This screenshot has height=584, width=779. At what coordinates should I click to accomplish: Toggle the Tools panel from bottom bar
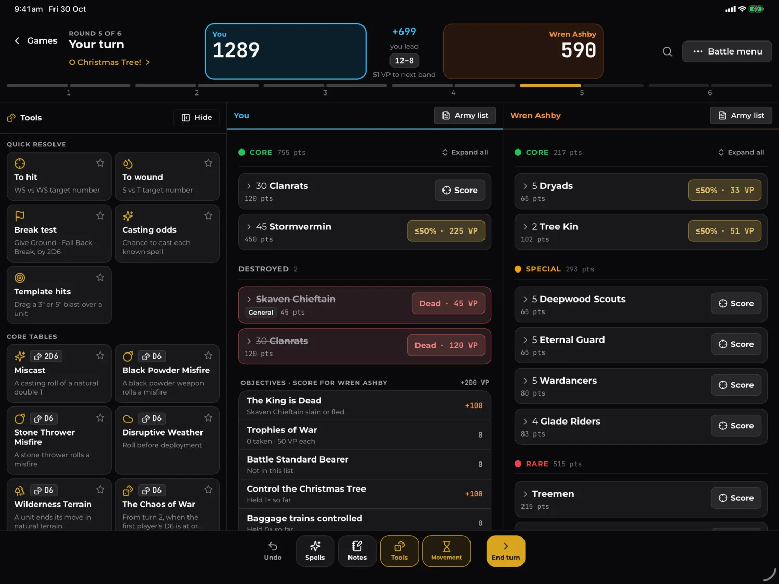[399, 551]
